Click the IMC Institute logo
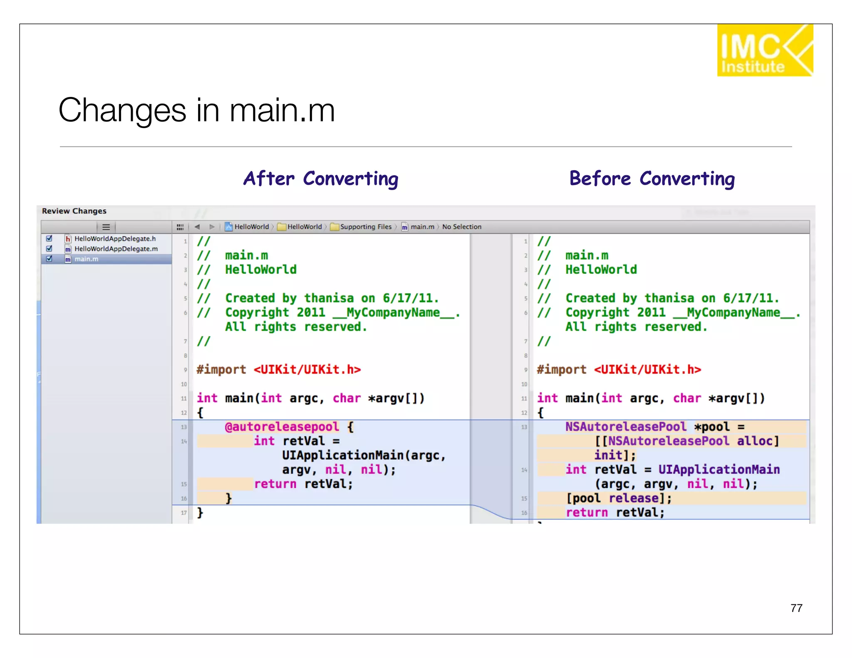Screen dimensions: 852x658 [765, 50]
